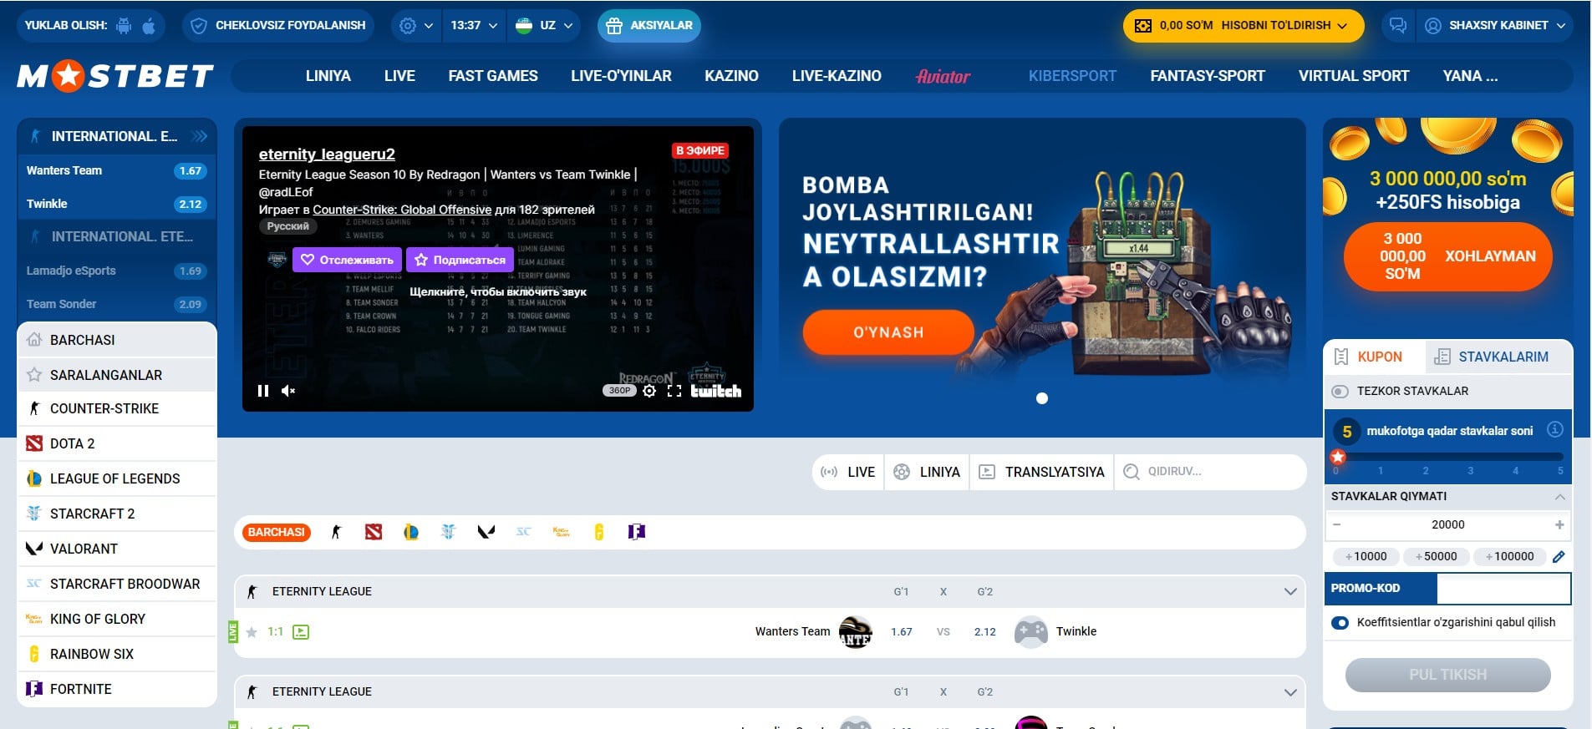Select the Valorant icon in filter row
This screenshot has height=729, width=1592.
[x=486, y=532]
